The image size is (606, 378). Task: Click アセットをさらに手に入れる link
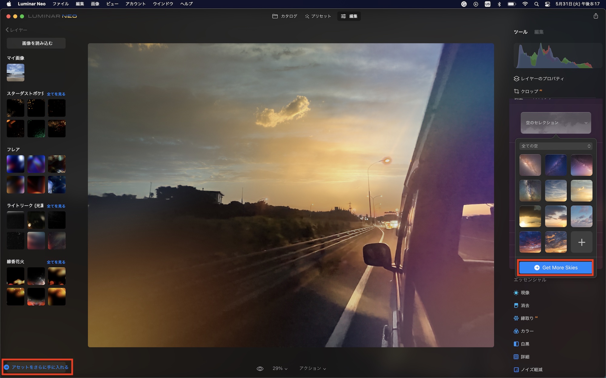point(40,367)
